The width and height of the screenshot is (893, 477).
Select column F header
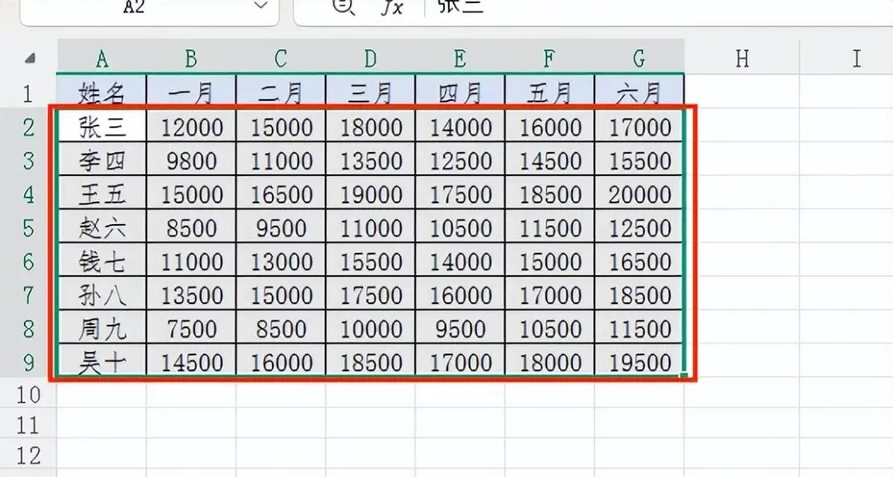pos(550,58)
